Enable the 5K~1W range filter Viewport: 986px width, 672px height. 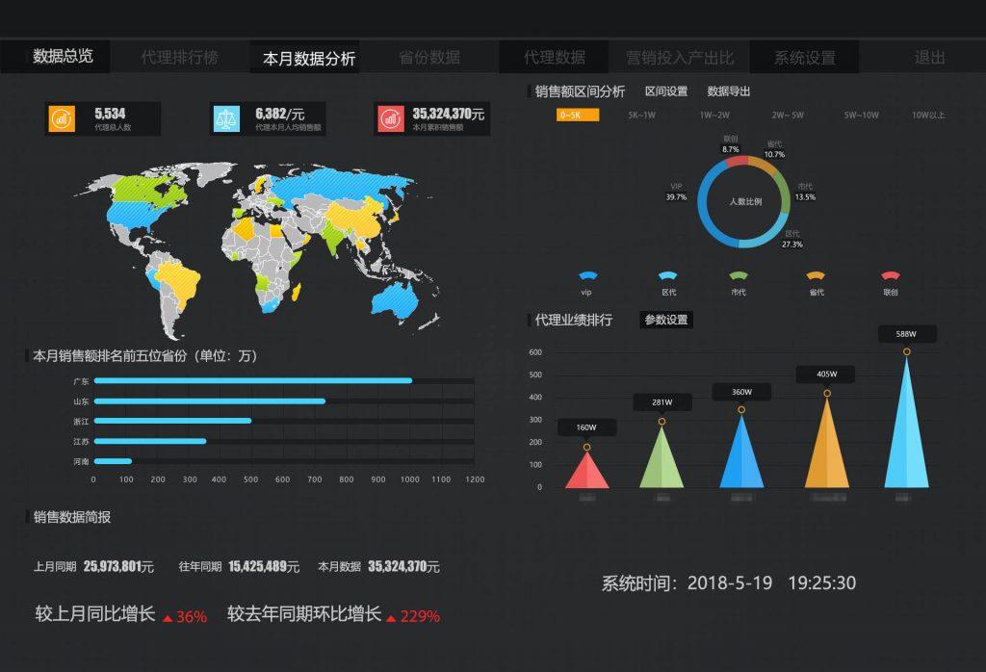click(640, 114)
